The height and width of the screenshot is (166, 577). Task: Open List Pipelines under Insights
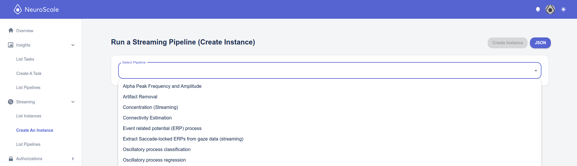[x=28, y=88]
